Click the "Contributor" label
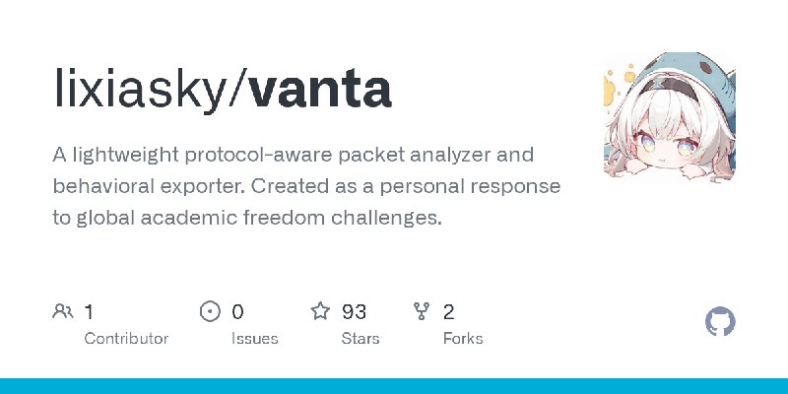The width and height of the screenshot is (788, 394). 126,339
